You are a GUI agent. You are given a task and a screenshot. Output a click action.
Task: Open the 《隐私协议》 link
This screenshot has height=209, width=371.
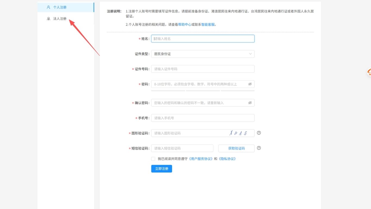227,159
